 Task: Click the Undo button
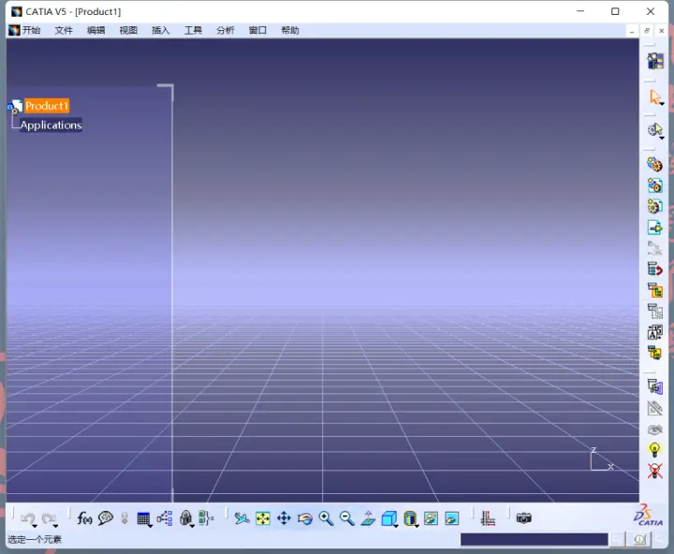(27, 518)
